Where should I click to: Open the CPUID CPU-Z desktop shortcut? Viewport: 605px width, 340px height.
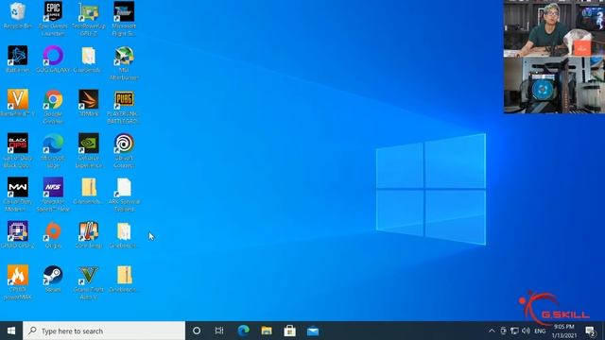[17, 234]
